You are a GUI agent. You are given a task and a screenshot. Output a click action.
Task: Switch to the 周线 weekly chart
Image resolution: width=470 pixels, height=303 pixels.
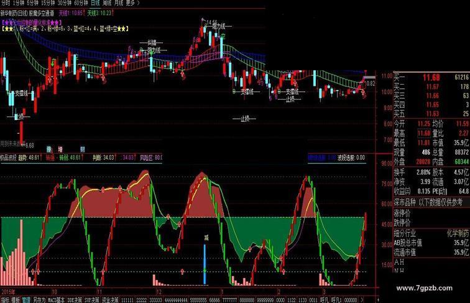click(107, 3)
